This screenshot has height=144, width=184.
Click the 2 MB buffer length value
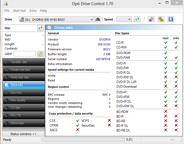[107, 54]
